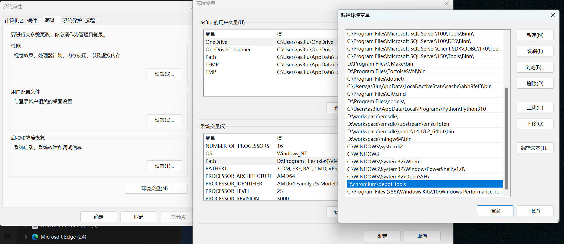Switch to 系统保护 tab
Viewport: 564px width, 244px height.
click(72, 20)
